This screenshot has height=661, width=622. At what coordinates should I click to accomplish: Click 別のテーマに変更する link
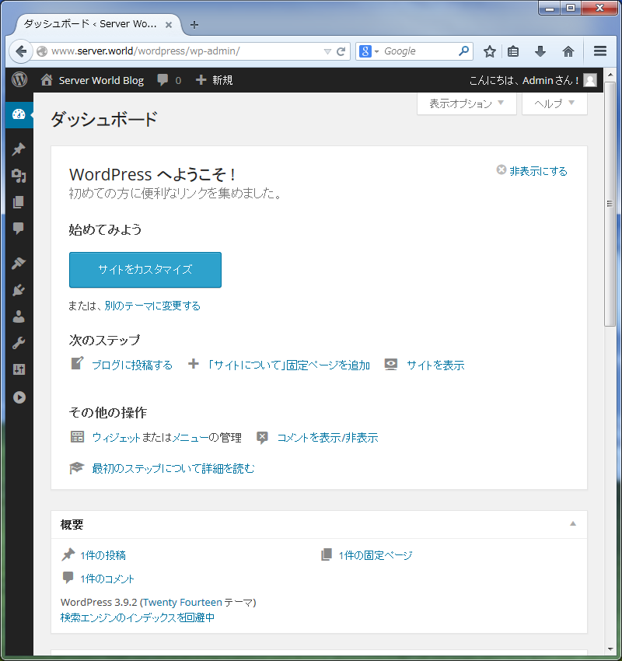[x=152, y=306]
